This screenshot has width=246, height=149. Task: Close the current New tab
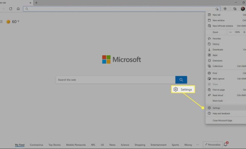30,3
